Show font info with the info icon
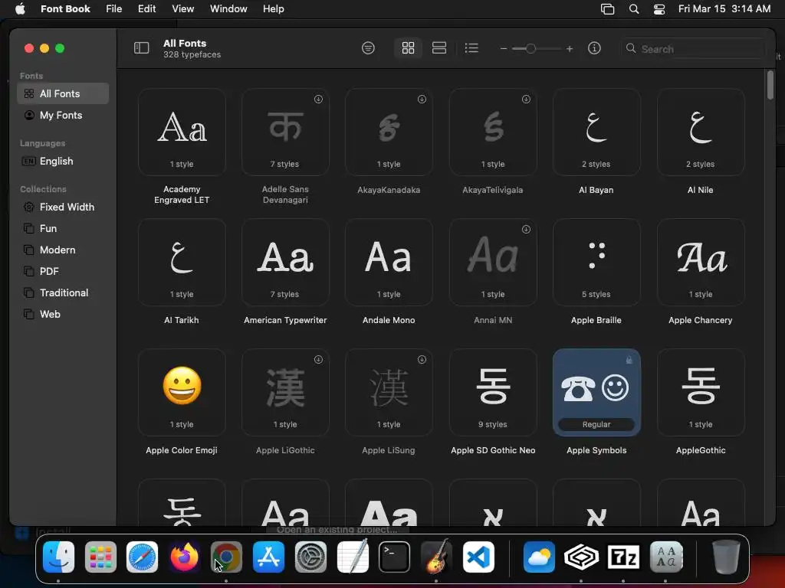The height and width of the screenshot is (588, 785). (x=594, y=48)
